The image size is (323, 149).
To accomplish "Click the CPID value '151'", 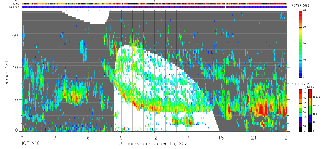I will tap(155, 1).
